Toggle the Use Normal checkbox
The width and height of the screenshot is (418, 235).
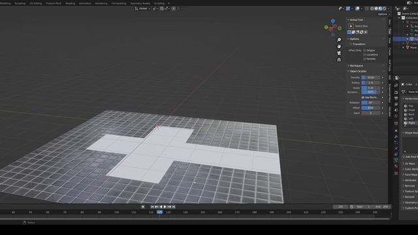point(363,97)
